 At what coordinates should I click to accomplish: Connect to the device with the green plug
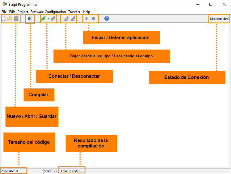pos(43,19)
